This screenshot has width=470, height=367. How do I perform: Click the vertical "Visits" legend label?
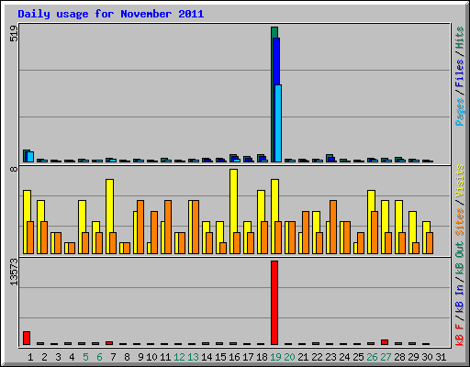pos(460,181)
